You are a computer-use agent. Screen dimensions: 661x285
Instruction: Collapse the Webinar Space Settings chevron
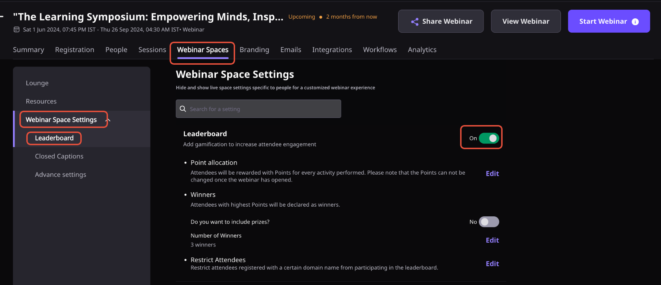(x=108, y=120)
